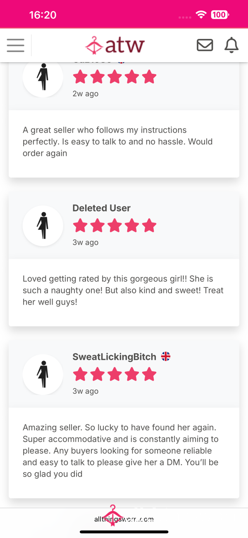This screenshot has height=538, width=248.
Task: Select the 'Loved getting rated' review text
Action: point(123,291)
